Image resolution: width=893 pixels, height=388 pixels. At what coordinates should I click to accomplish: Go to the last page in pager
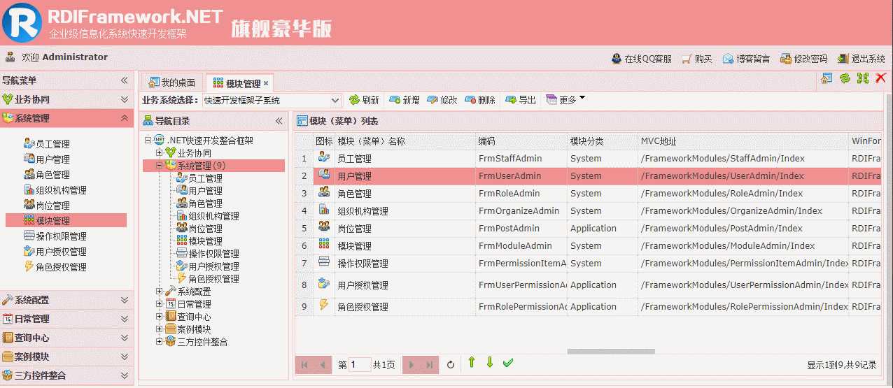click(430, 364)
